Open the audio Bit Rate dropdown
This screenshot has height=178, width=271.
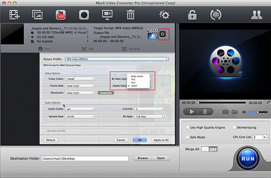149,117
